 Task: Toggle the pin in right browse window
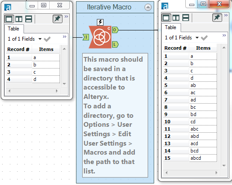click(217, 18)
